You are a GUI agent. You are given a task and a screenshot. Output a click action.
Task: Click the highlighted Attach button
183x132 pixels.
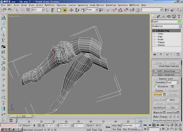158,94
